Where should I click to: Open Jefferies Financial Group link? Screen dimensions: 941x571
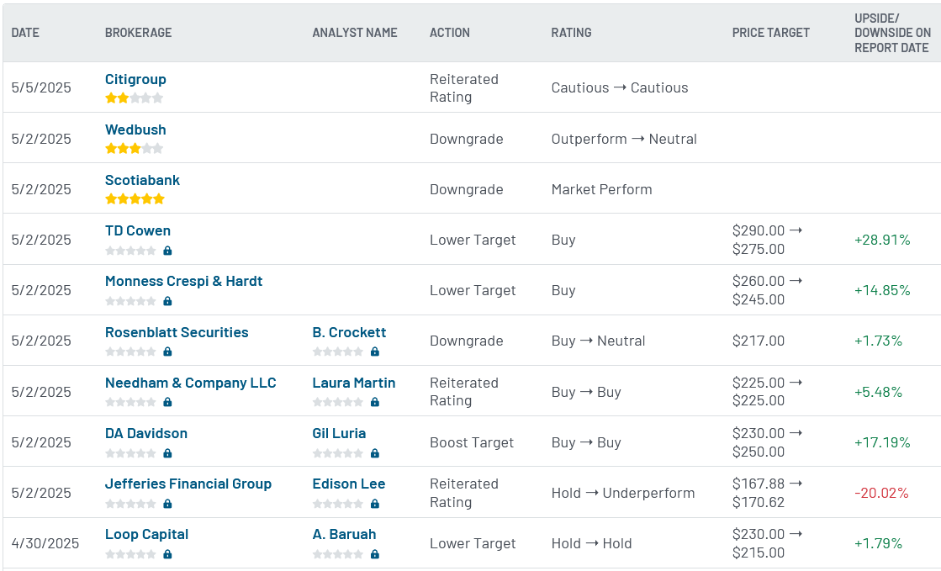point(188,484)
